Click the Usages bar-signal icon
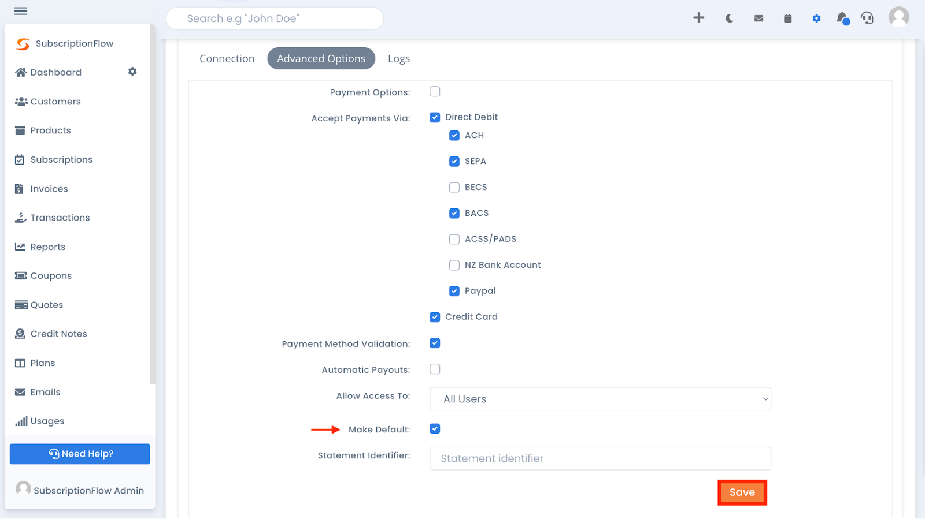This screenshot has height=519, width=925. tap(21, 421)
